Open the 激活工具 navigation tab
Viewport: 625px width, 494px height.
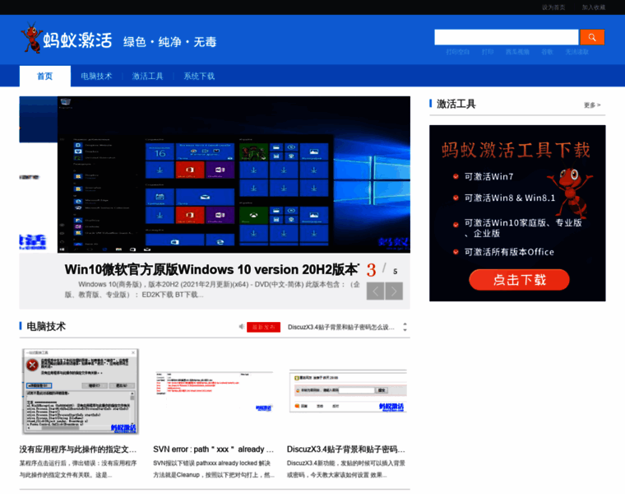click(x=147, y=77)
